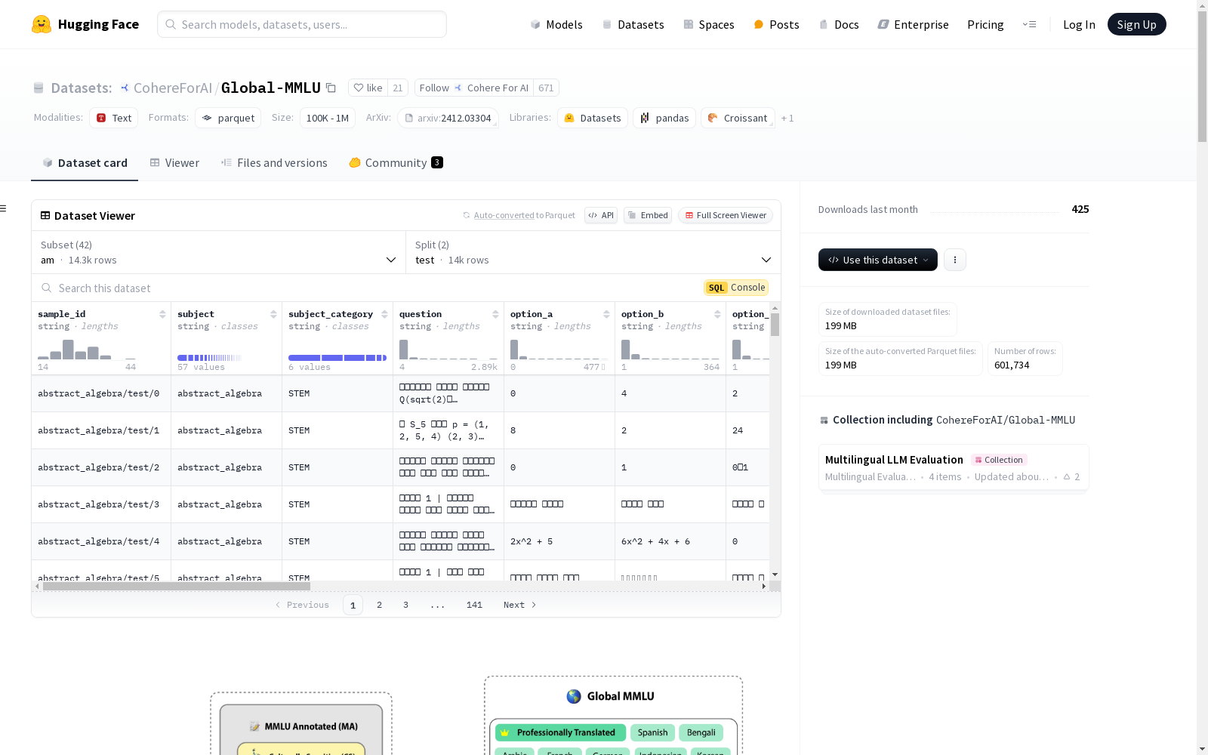1208x755 pixels.
Task: Open the Community tab
Action: 396,163
